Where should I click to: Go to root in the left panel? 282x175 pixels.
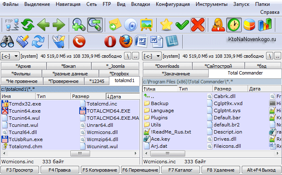pyautogui.click(x=128, y=56)
